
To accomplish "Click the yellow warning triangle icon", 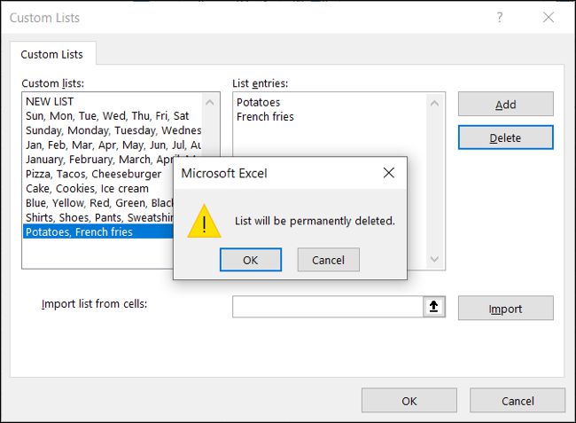I will point(204,221).
